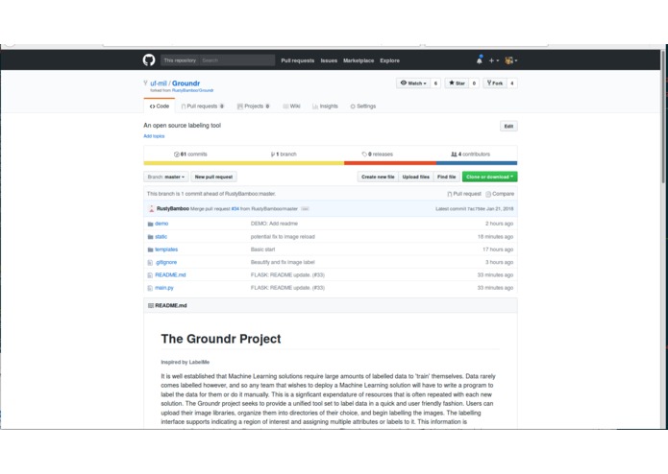Open Pull requests in top navigation
Viewport: 668px width, 474px height.
coord(297,60)
